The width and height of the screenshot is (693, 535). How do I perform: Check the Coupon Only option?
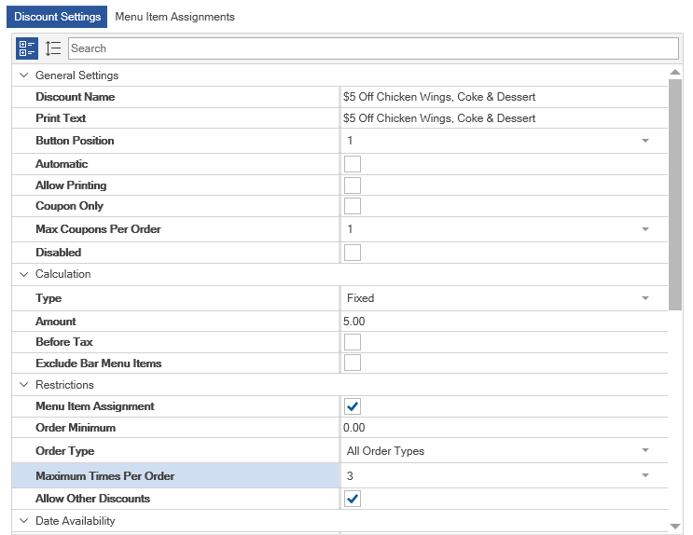point(353,206)
